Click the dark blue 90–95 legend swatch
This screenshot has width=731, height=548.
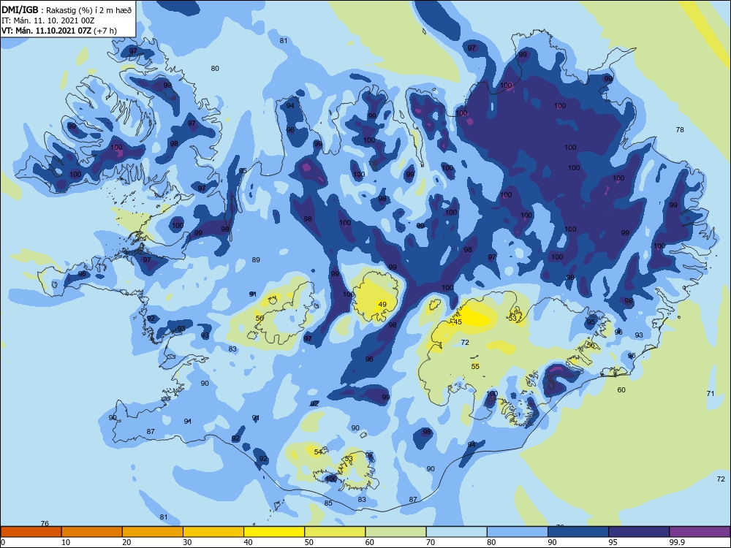(x=578, y=532)
